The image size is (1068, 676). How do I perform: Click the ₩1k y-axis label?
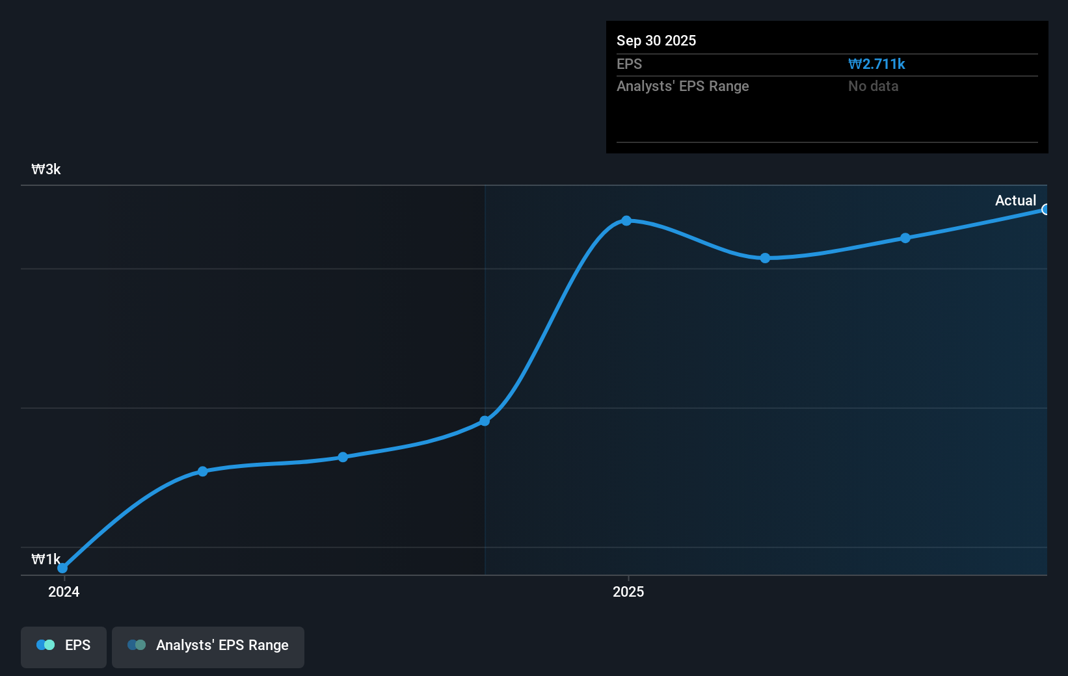(46, 559)
